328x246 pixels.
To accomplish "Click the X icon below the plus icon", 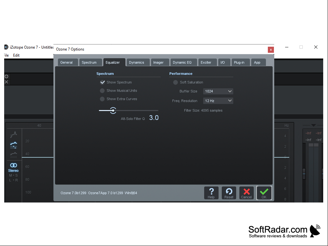I will pyautogui.click(x=6, y=82).
